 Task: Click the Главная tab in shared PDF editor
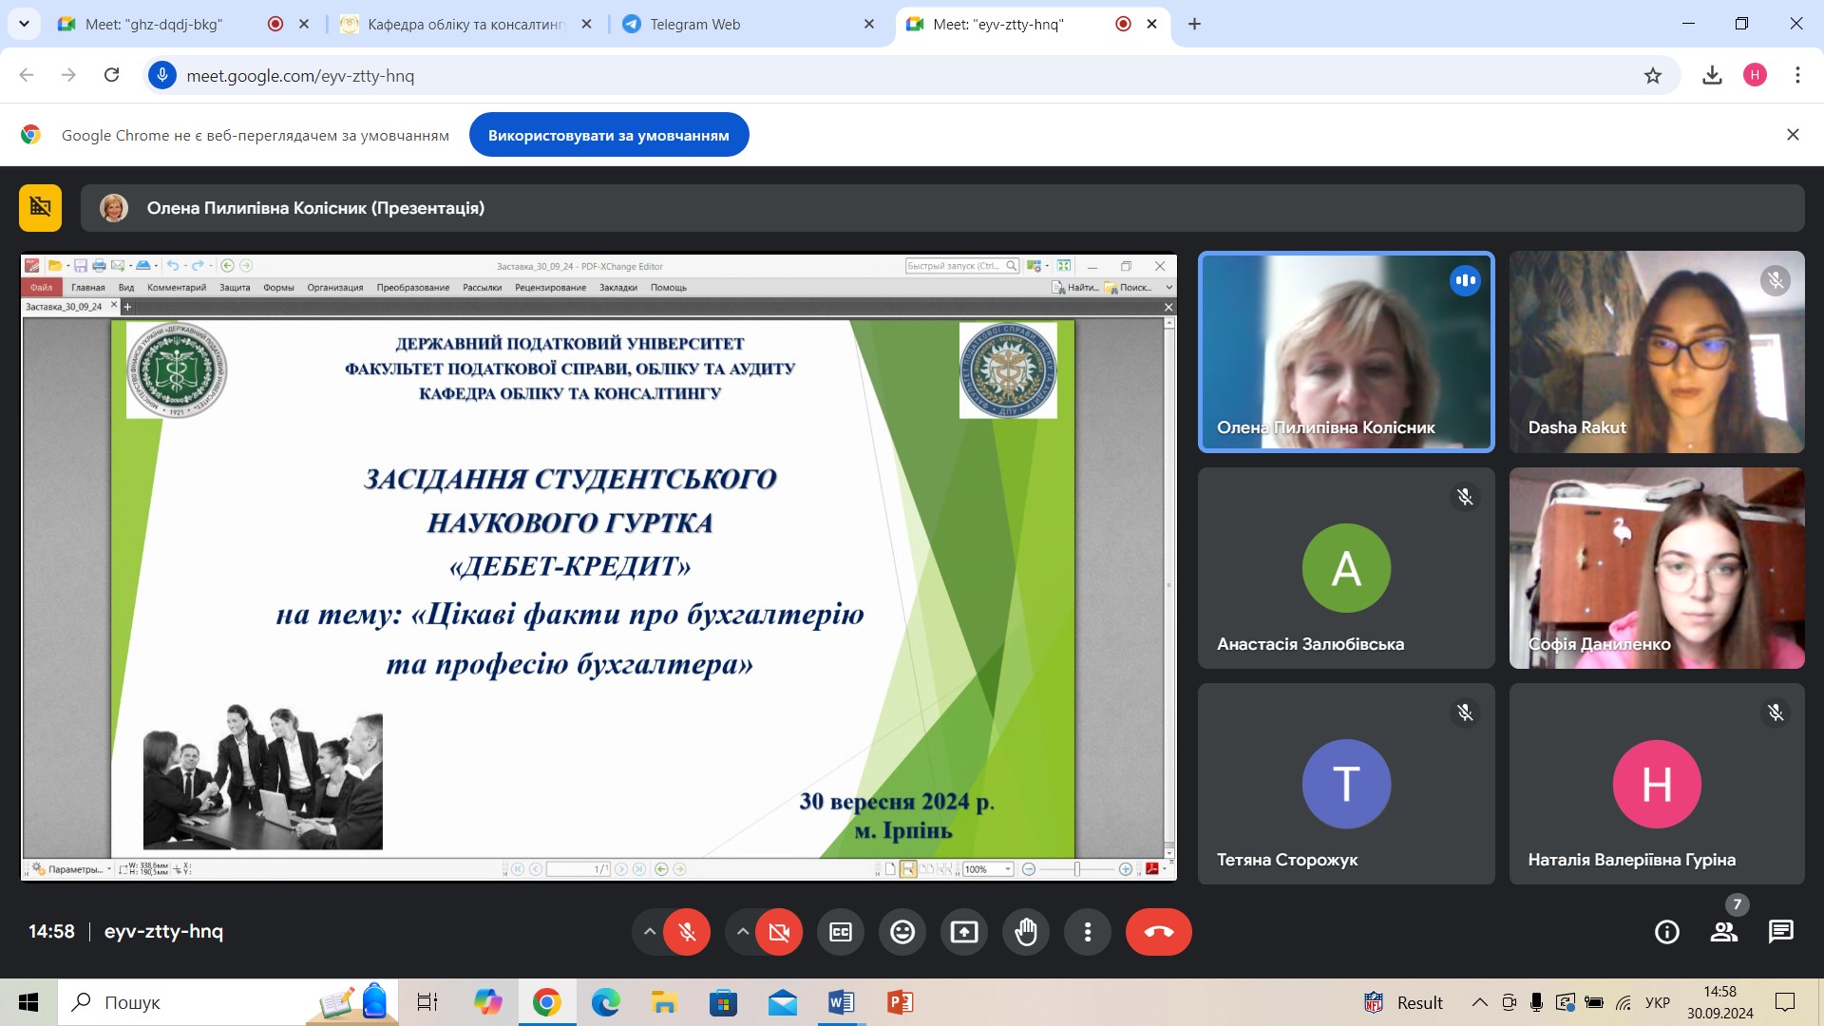click(x=87, y=287)
